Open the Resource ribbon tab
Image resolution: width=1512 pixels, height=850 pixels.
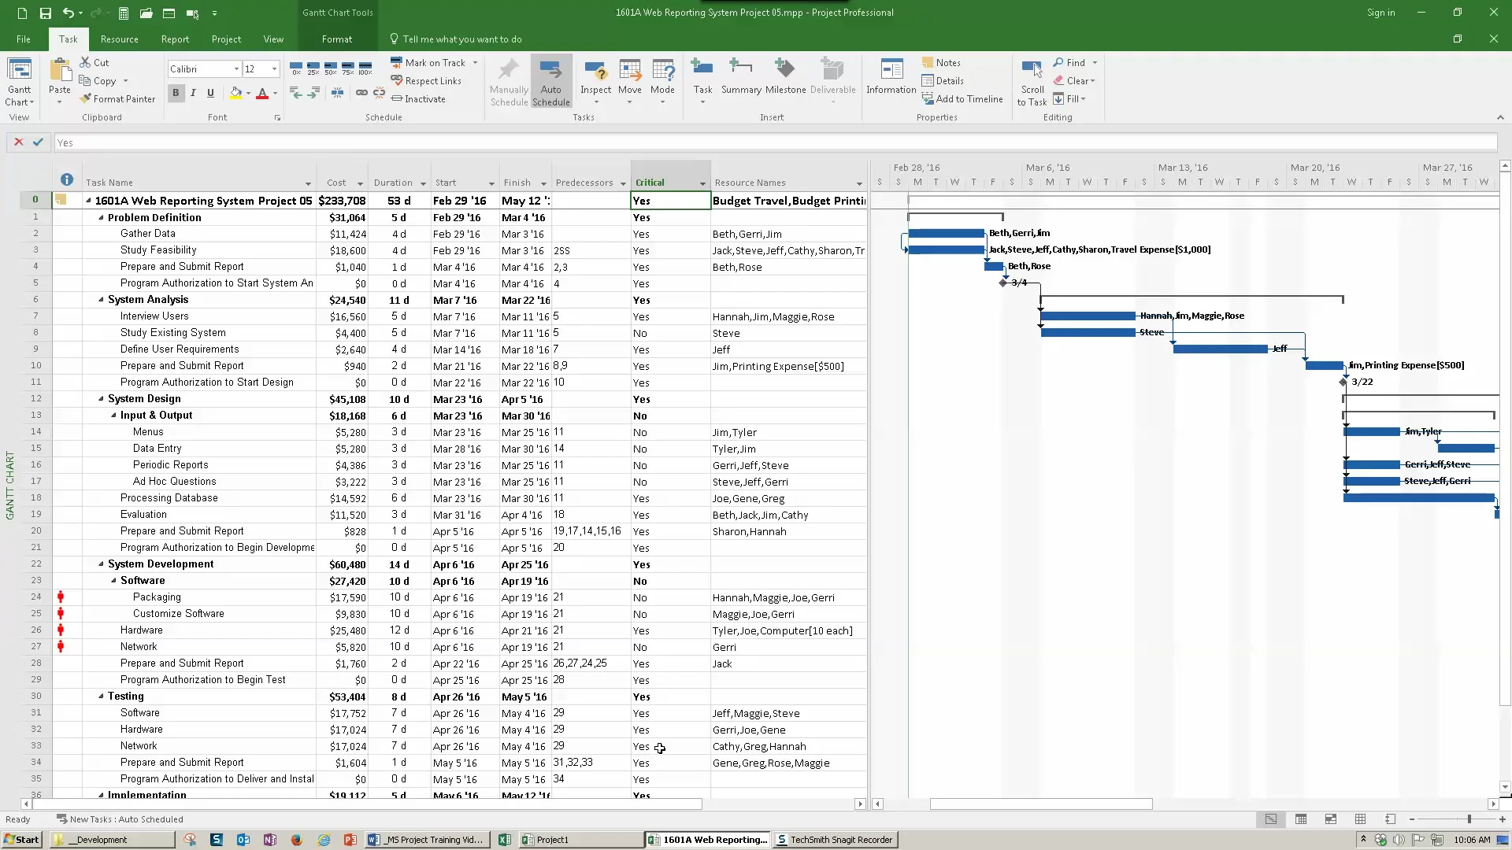pyautogui.click(x=119, y=39)
